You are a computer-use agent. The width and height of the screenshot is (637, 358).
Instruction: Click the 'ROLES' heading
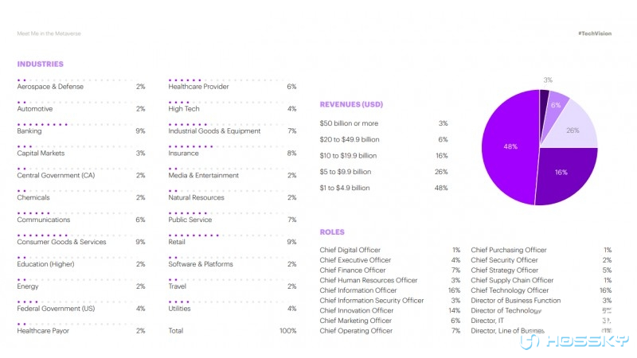click(332, 232)
